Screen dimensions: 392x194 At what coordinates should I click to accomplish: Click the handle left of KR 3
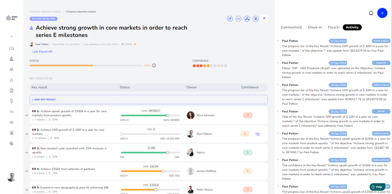tap(27, 152)
